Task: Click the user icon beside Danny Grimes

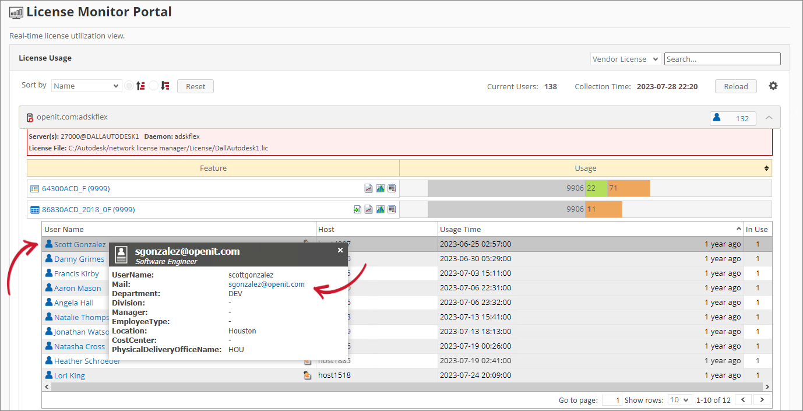Action: (x=49, y=258)
